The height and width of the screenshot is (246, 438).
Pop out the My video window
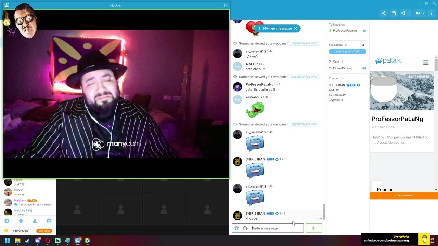pos(226,5)
